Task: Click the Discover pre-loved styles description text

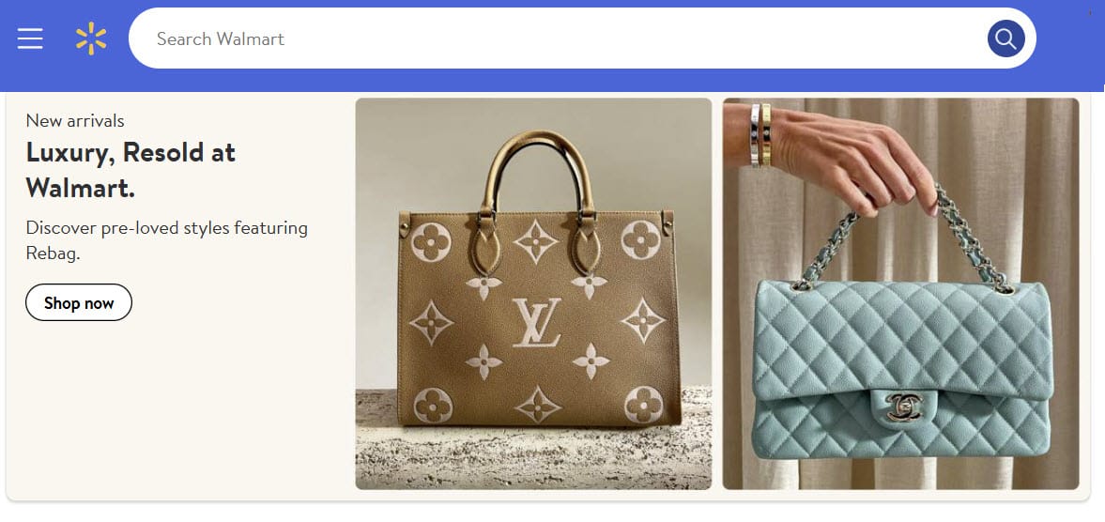Action: pyautogui.click(x=167, y=240)
